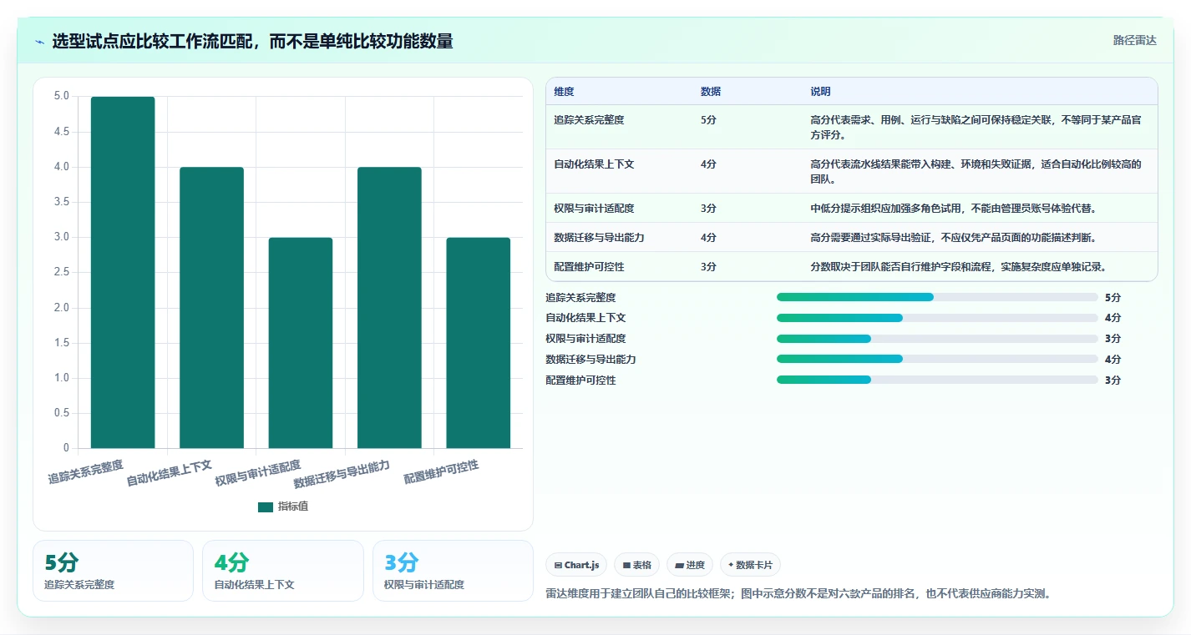Viewport: 1191px width, 635px height.
Task: Click the 维度 column header
Action: tap(564, 92)
